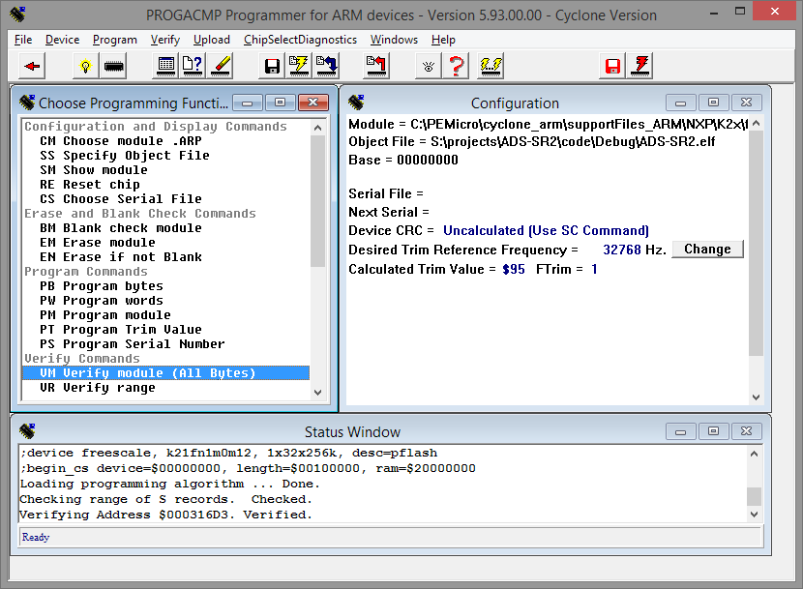The width and height of the screenshot is (803, 589).
Task: Click the Status Window title icon
Action: tap(28, 431)
